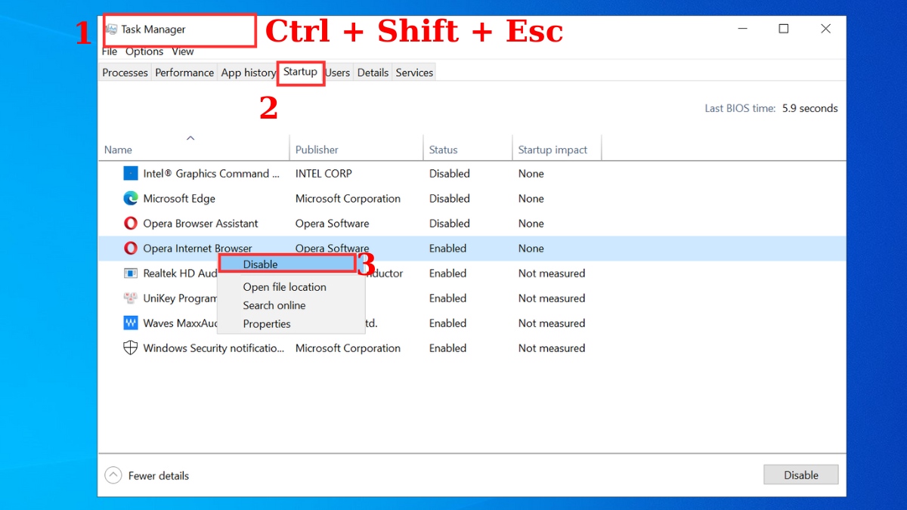907x510 pixels.
Task: Click Microsoft Corporation publisher of Windows Security
Action: tap(348, 348)
